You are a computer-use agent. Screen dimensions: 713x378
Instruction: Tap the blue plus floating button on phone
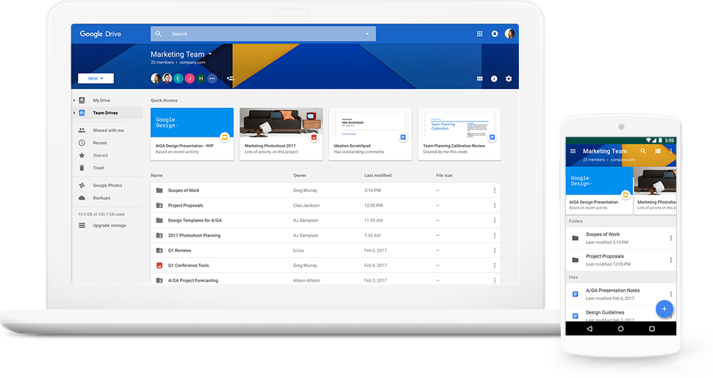[664, 309]
